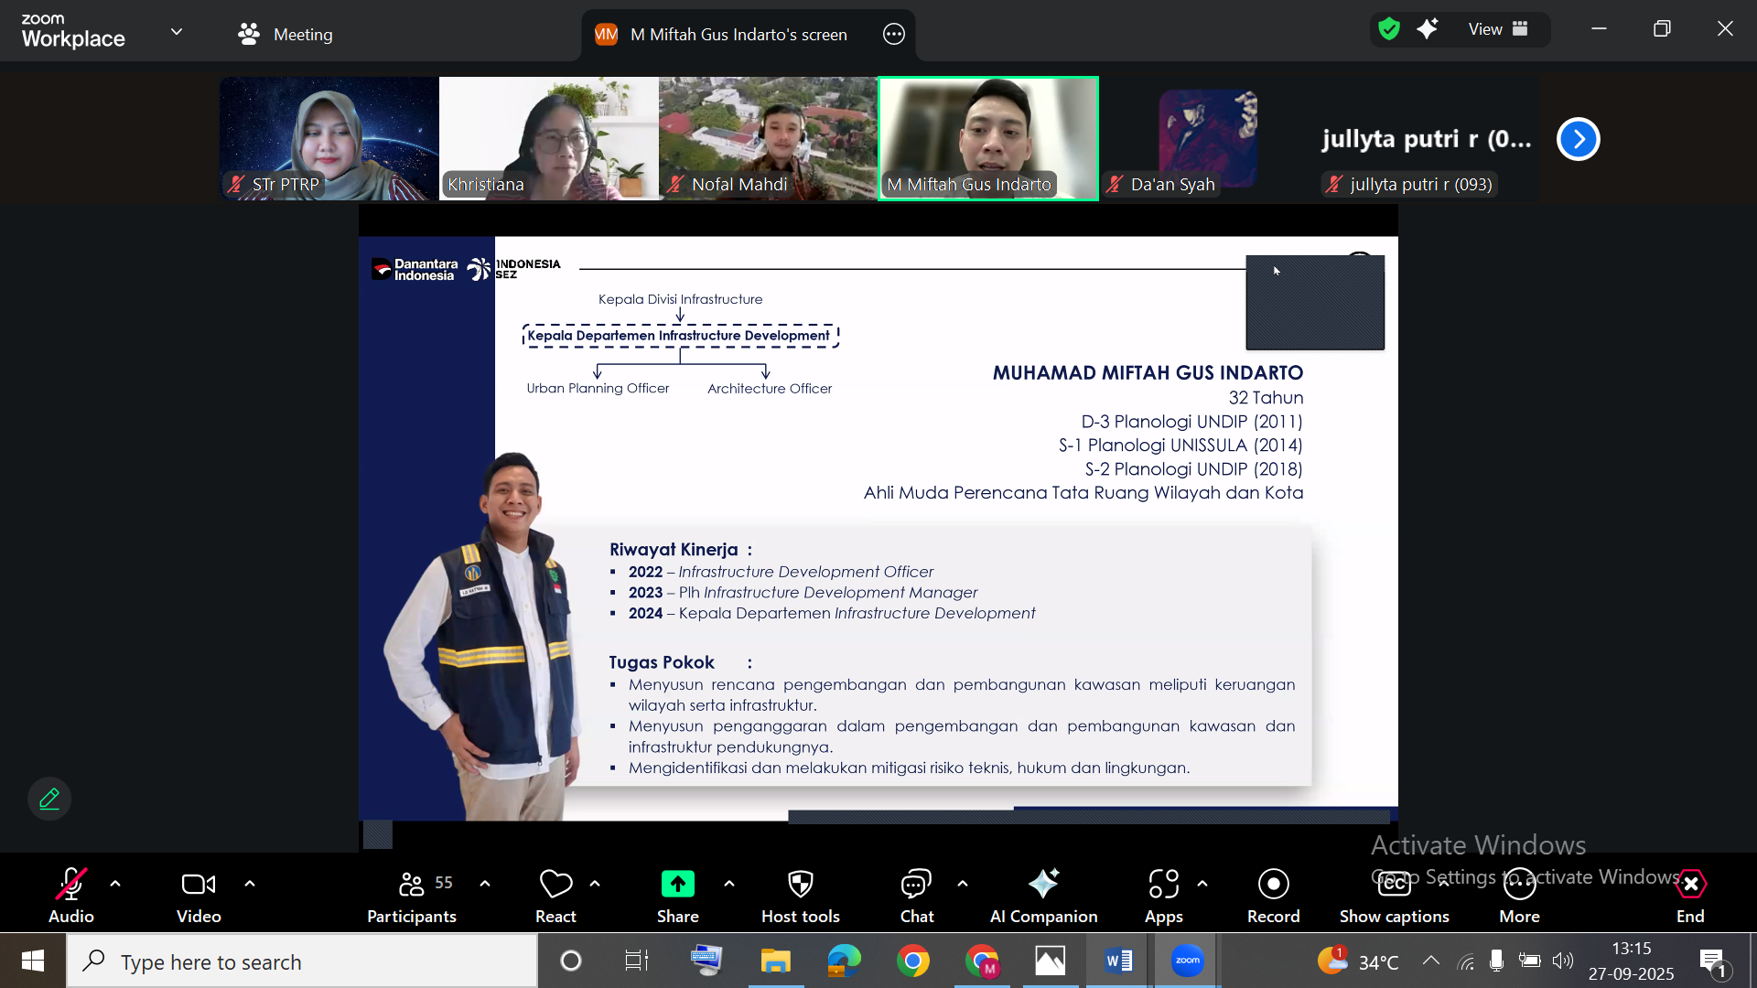Expand audio options arrow next to Audio
The height and width of the screenshot is (988, 1757).
tap(115, 884)
